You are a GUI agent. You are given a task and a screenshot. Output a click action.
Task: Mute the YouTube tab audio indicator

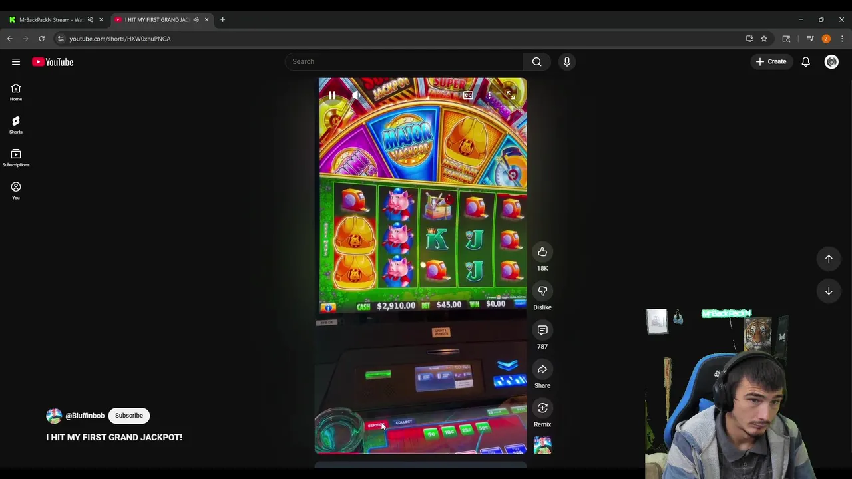click(196, 20)
